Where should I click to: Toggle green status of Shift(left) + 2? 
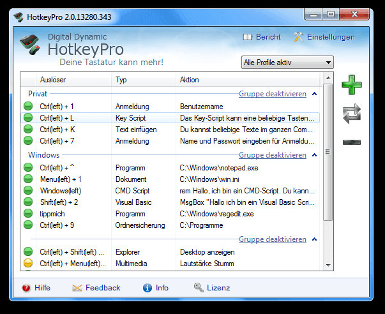click(x=28, y=202)
